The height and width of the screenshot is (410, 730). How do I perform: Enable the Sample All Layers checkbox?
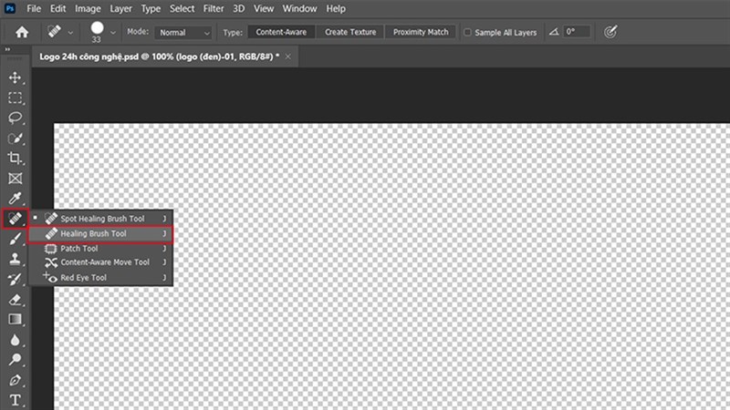point(467,32)
